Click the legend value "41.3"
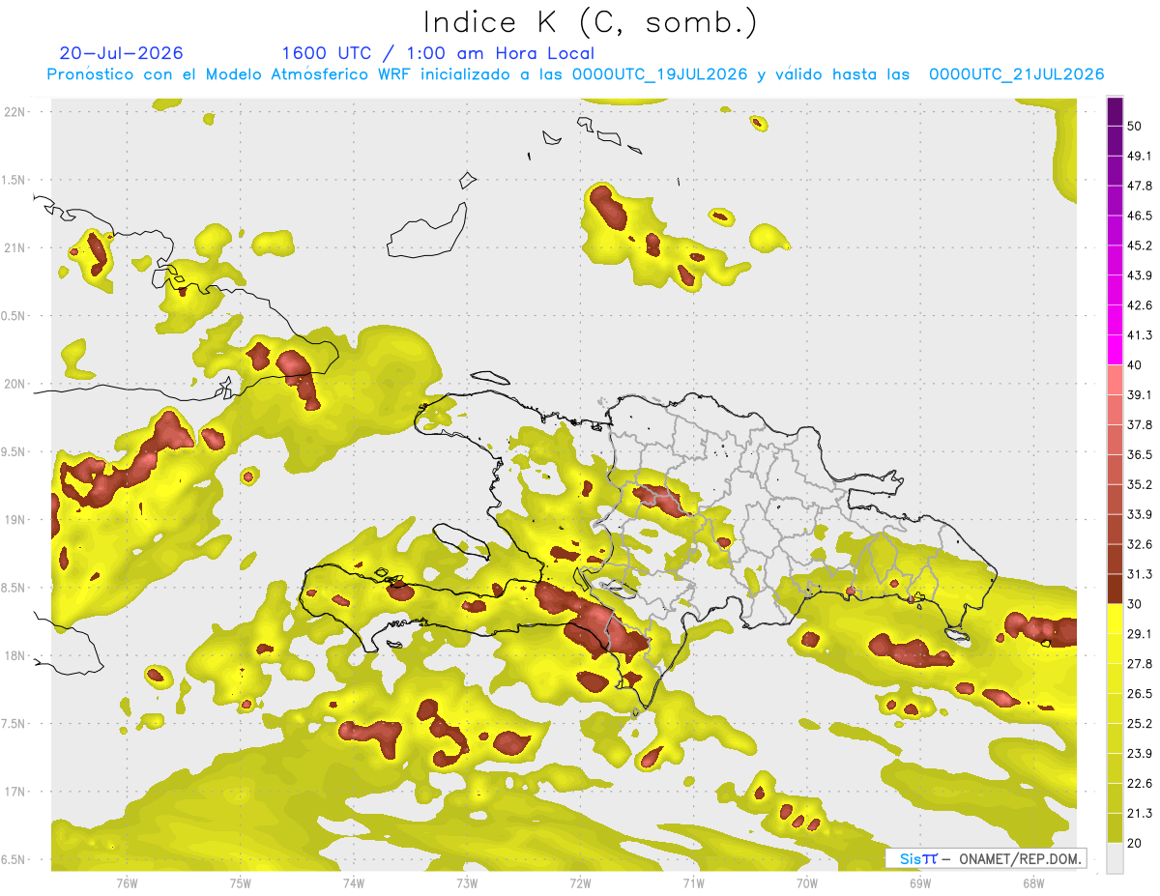The image size is (1160, 896). tap(1140, 335)
